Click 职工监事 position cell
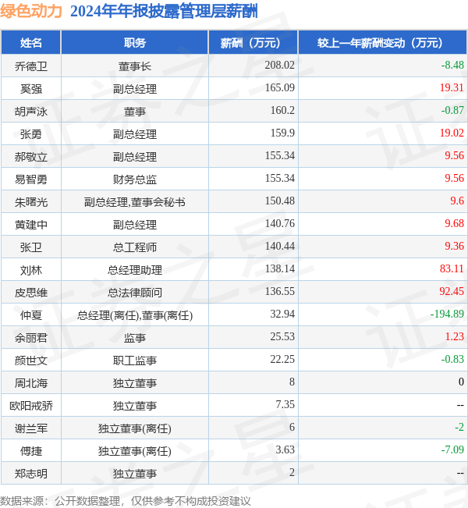This screenshot has height=508, width=468. [x=135, y=361]
